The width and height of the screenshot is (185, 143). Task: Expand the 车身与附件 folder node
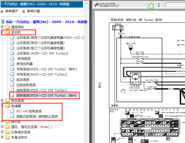pyautogui.click(x=2, y=137)
